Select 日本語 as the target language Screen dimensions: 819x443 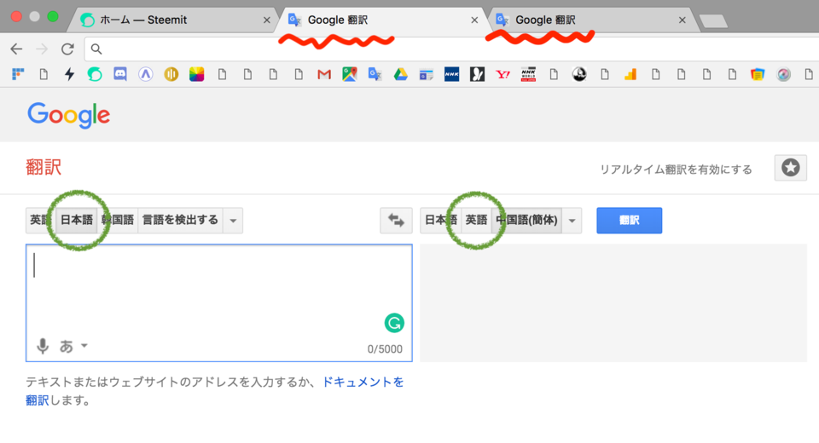(x=441, y=220)
